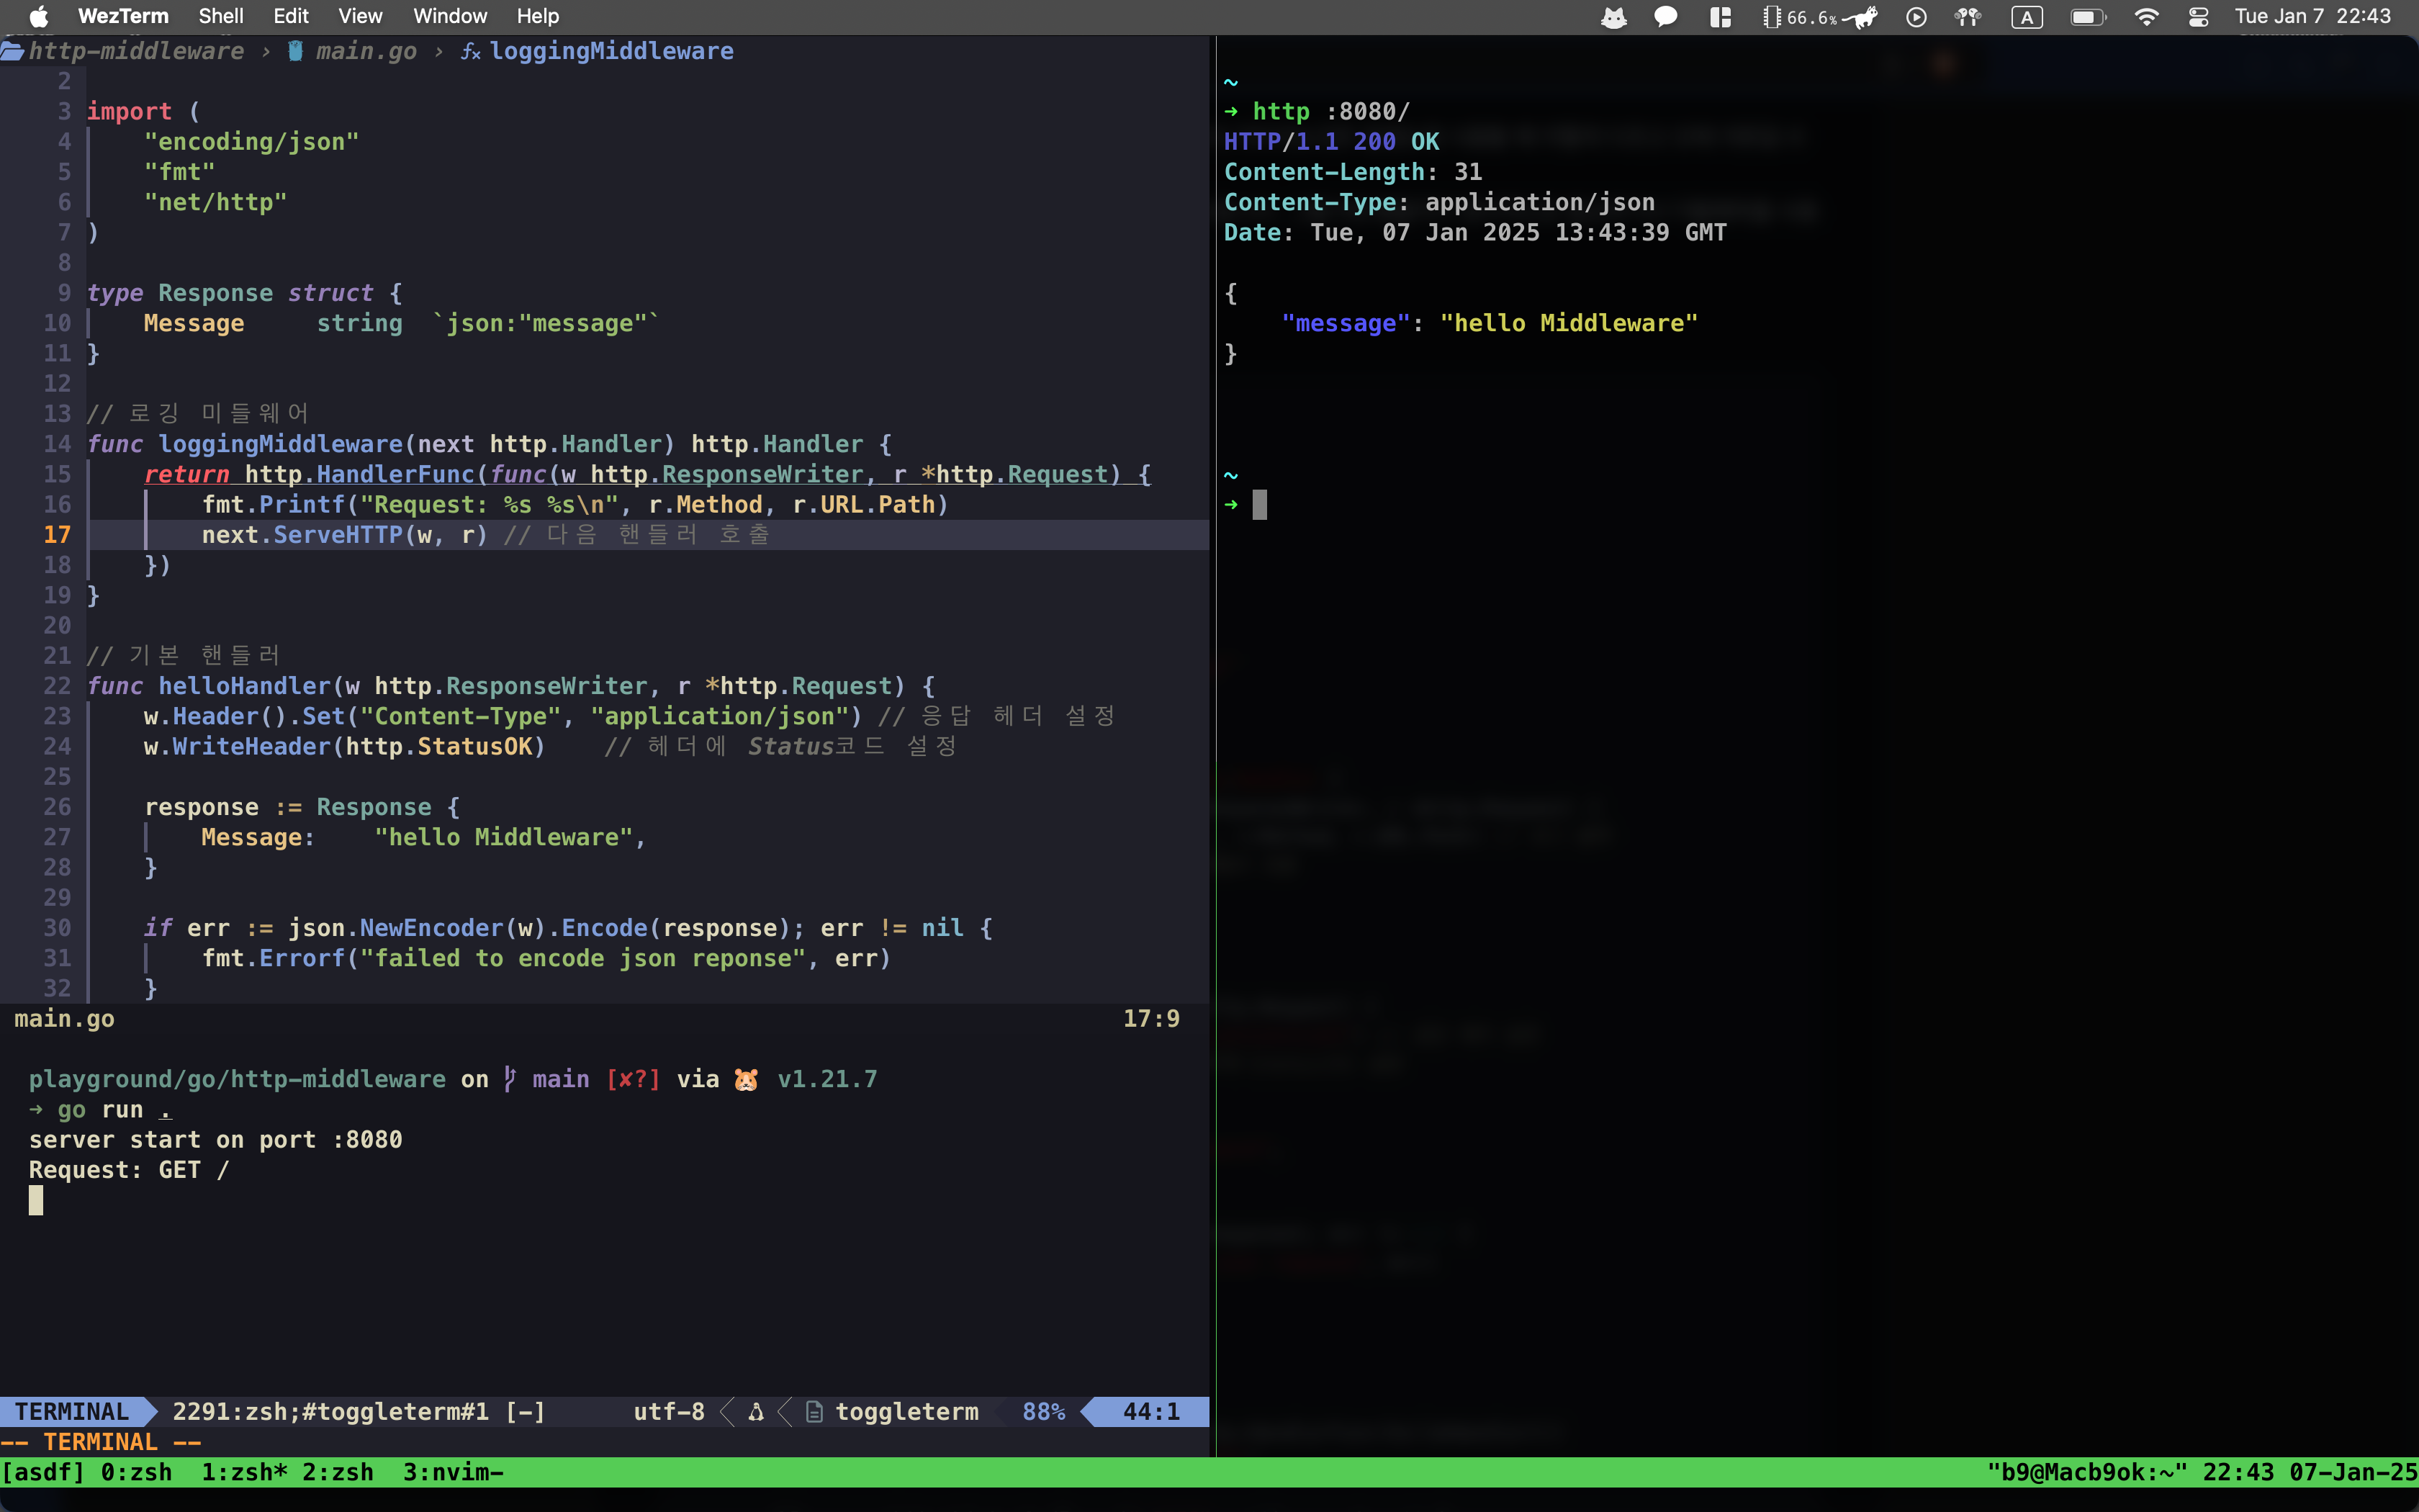Image resolution: width=2419 pixels, height=1512 pixels.
Task: Click the fmt.Printf request logging line
Action: 575,505
